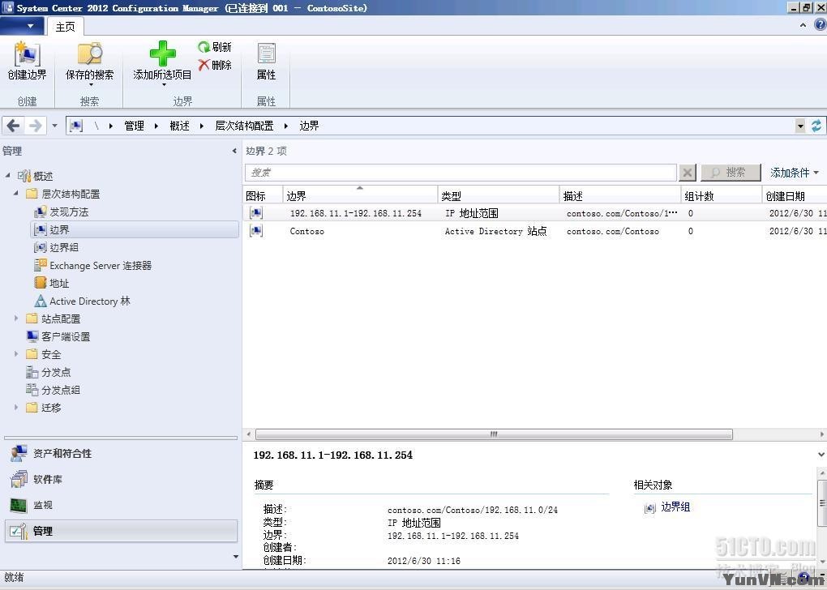The image size is (827, 590).
Task: Click into the 搜索 input field
Action: pos(461,173)
